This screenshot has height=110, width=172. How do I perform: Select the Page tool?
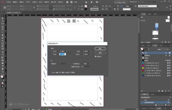click(2, 21)
